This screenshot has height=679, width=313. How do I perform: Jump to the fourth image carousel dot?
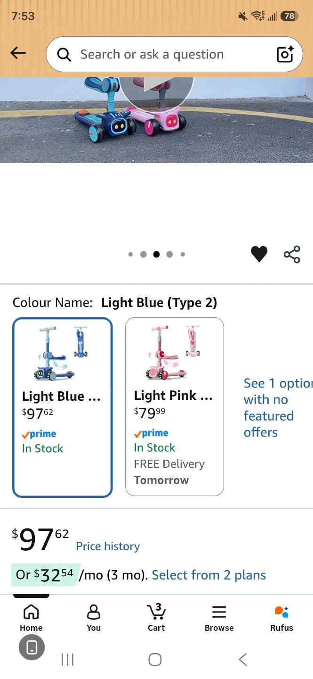tap(169, 255)
